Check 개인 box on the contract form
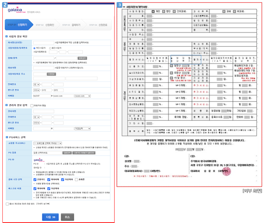This screenshot has width=264, height=223. [x=153, y=11]
